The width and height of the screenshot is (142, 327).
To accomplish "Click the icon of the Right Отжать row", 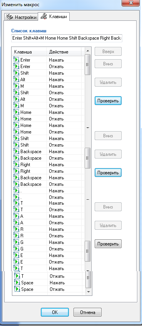I will (x=16, y=171).
